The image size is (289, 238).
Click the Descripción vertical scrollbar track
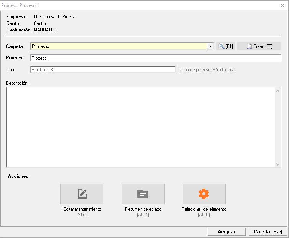click(278, 127)
